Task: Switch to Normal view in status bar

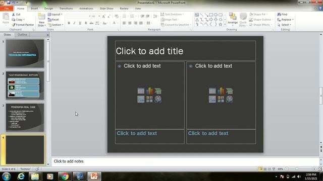Action: pyautogui.click(x=260, y=169)
